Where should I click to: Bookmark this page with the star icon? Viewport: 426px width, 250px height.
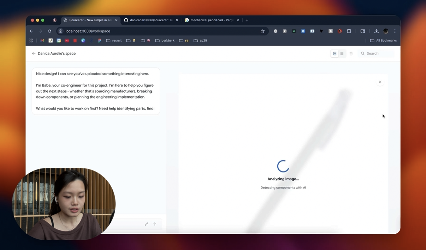[x=263, y=31]
